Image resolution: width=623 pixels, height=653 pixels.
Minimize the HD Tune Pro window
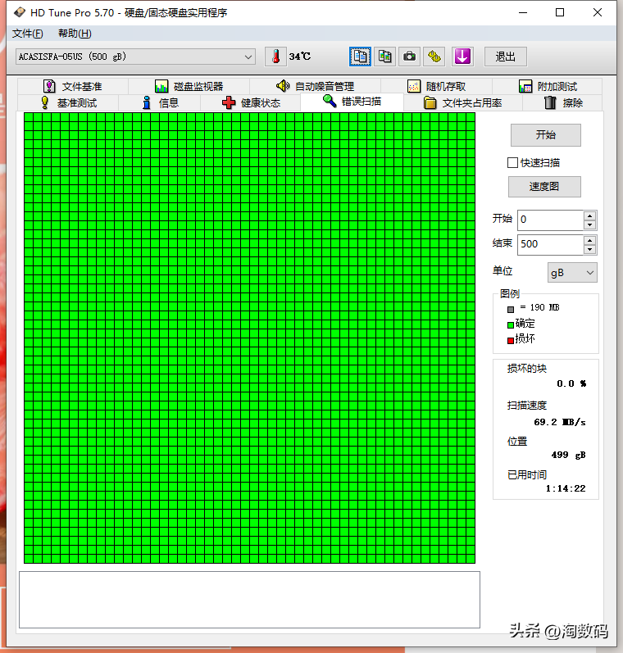(523, 12)
